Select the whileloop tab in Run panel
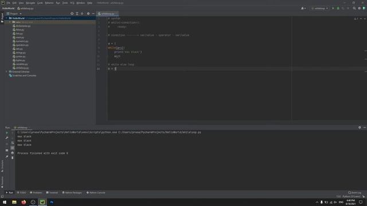The image size is (367, 206). (x=22, y=128)
